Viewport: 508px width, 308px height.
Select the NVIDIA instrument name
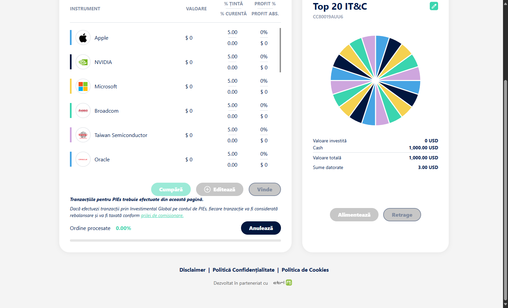(103, 62)
